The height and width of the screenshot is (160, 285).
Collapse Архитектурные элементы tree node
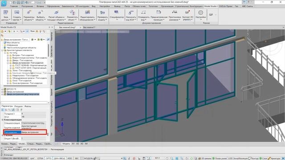click(x=2, y=50)
